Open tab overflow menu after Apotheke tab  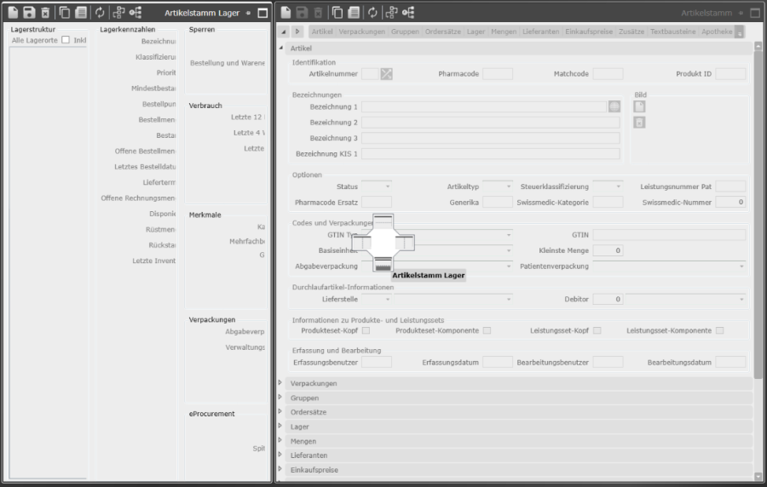[740, 32]
